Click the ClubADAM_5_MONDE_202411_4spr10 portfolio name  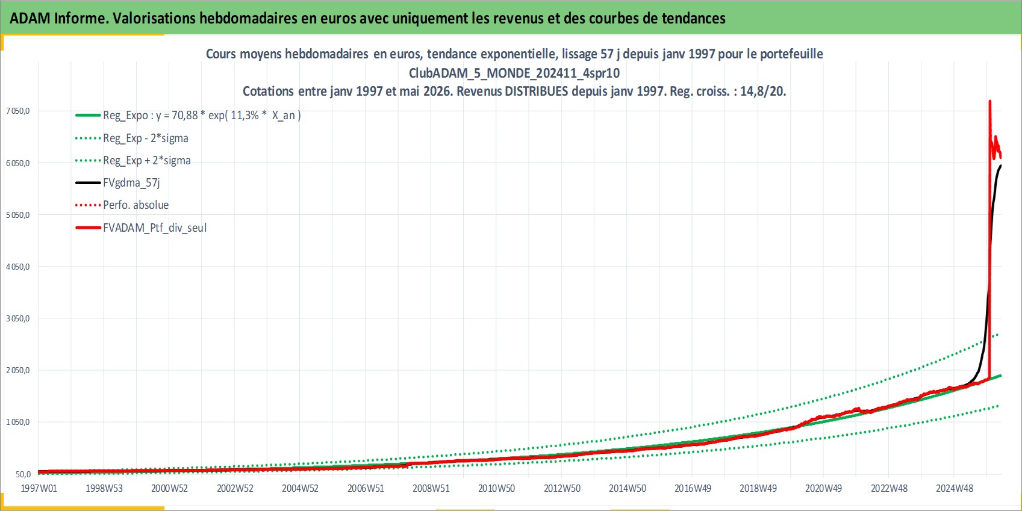point(514,73)
